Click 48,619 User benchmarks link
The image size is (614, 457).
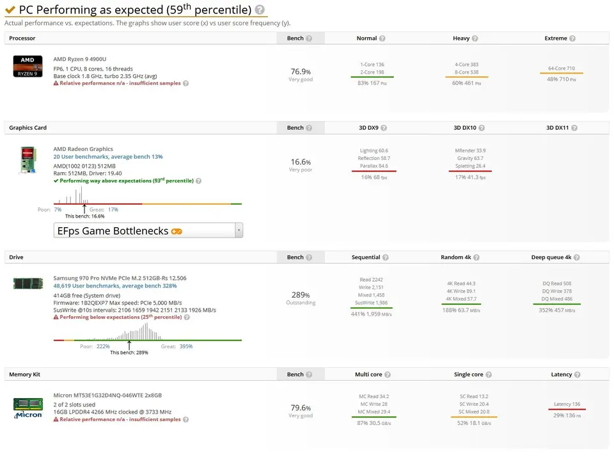coord(115,286)
